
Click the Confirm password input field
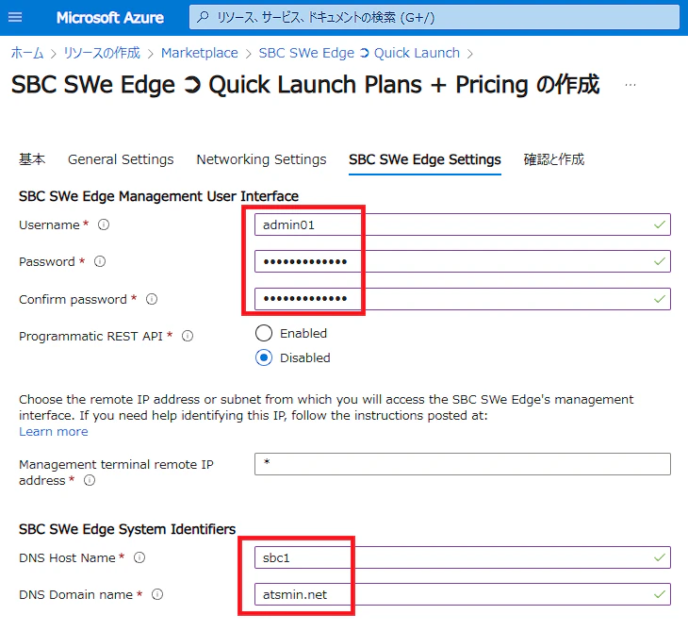point(463,299)
